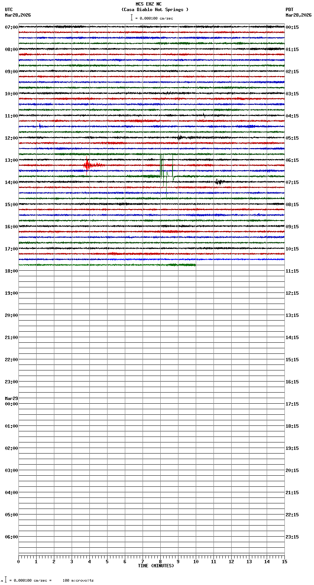Select the 08:00 UTC time label
The image size is (314, 585).
click(11, 49)
